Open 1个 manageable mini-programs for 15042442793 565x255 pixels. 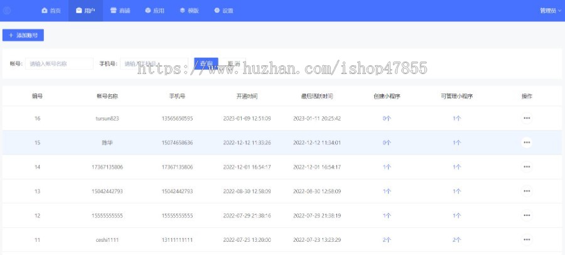pyautogui.click(x=456, y=191)
